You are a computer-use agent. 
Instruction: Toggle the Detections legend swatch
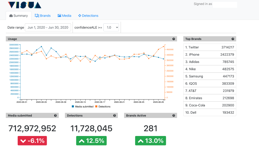(96, 107)
